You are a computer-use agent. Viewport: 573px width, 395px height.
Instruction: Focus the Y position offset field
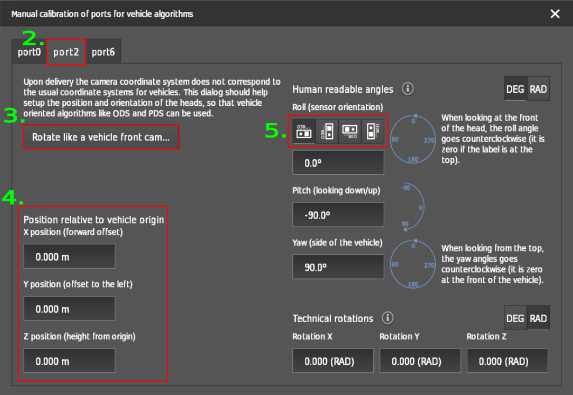pyautogui.click(x=69, y=309)
